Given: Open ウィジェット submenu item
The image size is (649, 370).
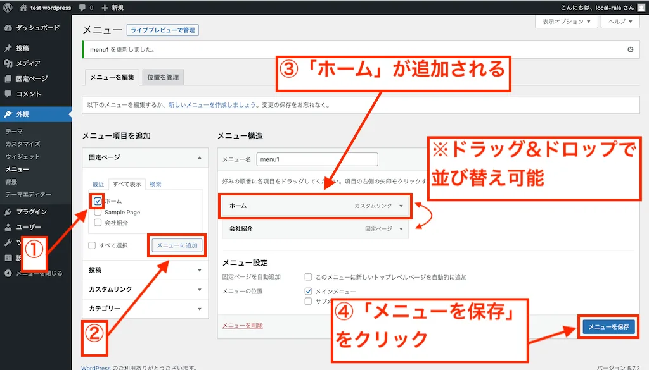Looking at the screenshot, I should pyautogui.click(x=22, y=156).
